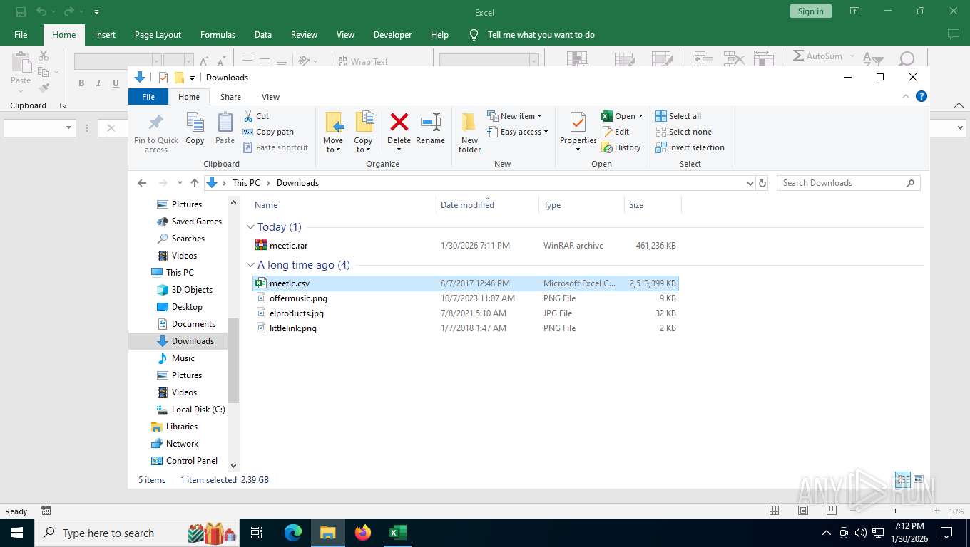
Task: Click Paste shortcut command
Action: click(x=276, y=147)
